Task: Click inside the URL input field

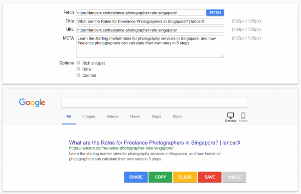Action: [150, 30]
